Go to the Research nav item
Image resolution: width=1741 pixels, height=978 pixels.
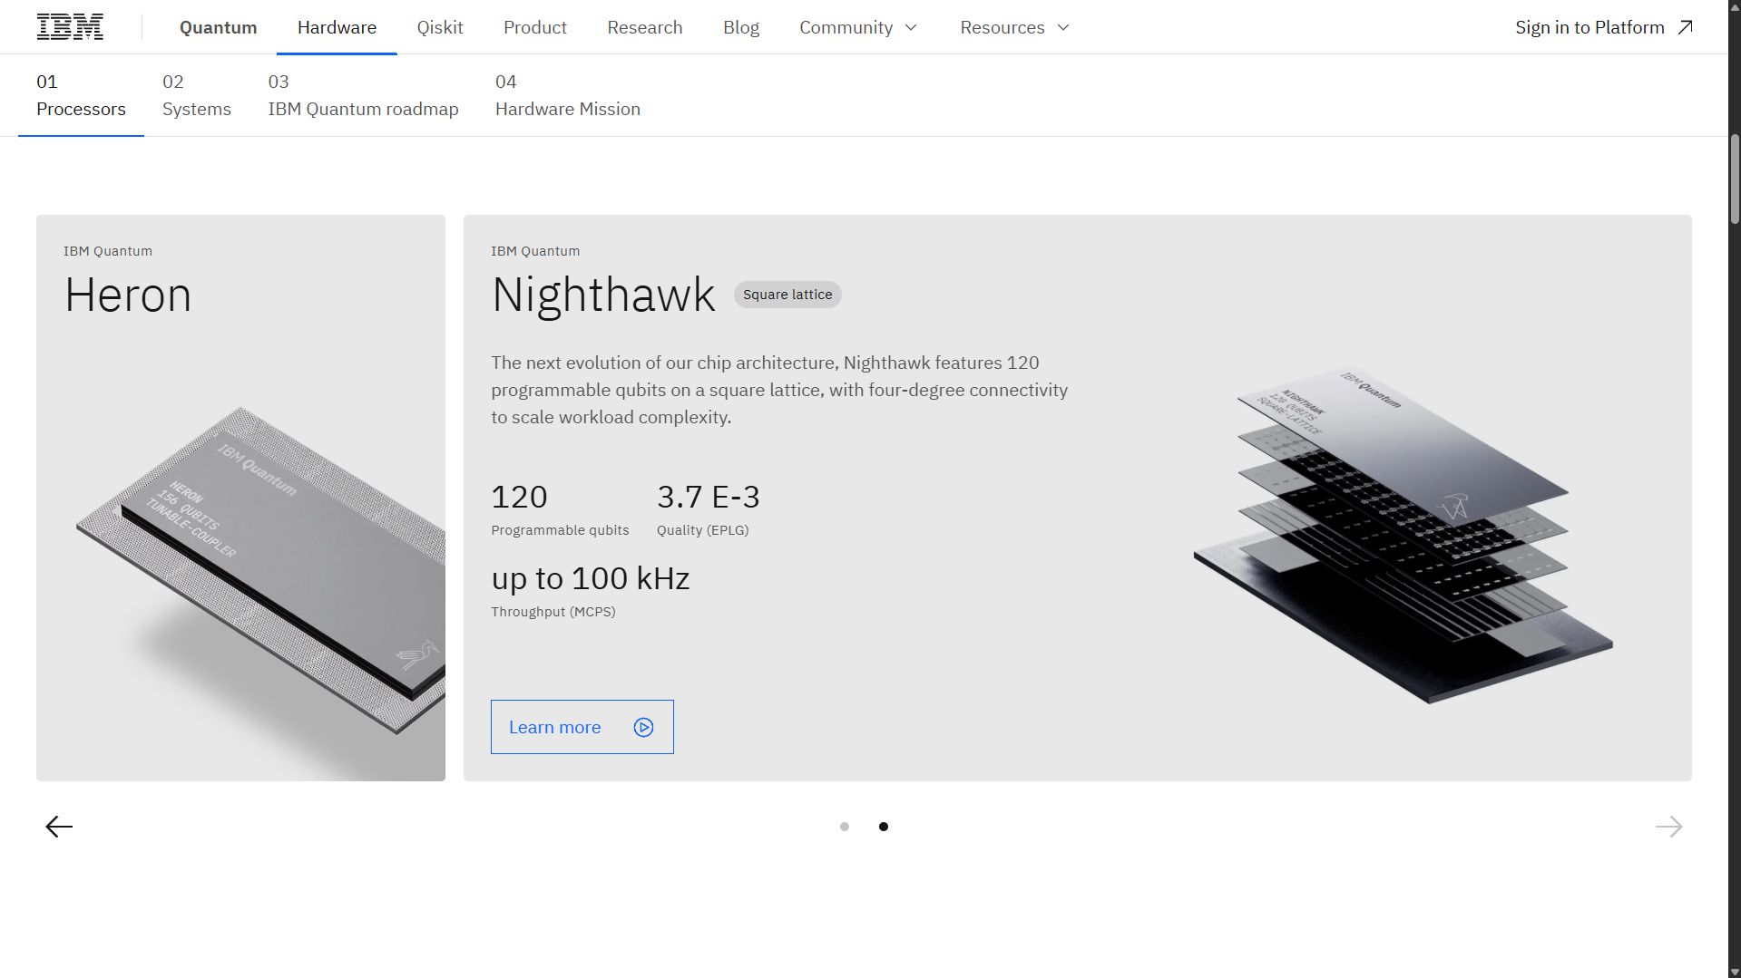coord(645,27)
